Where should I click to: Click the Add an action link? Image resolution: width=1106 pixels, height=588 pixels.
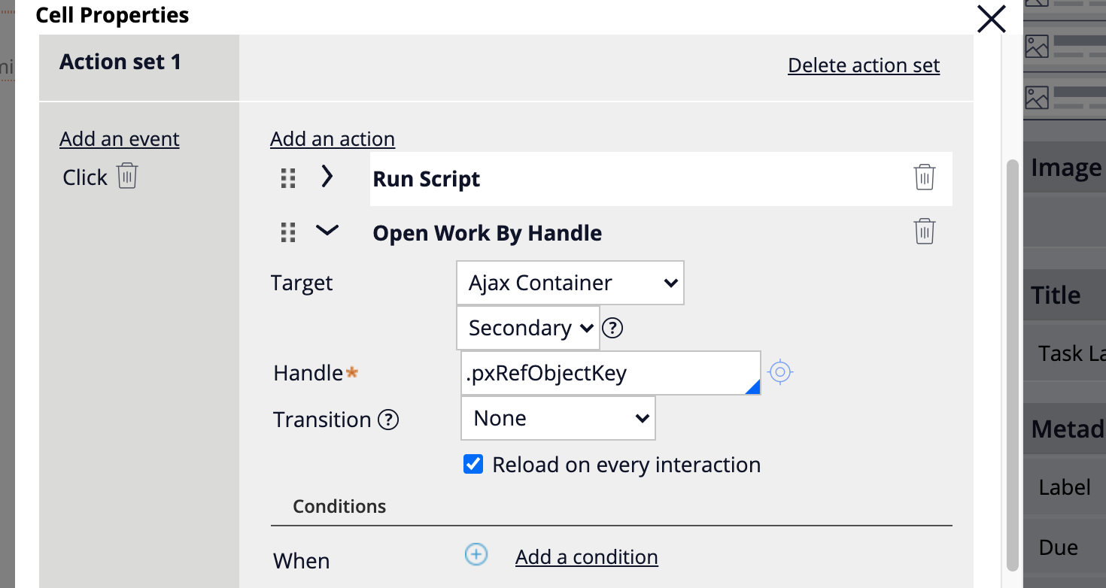[x=333, y=139]
